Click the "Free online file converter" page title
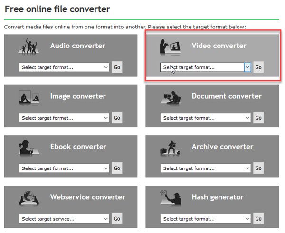This screenshot has width=285, height=233. (57, 9)
